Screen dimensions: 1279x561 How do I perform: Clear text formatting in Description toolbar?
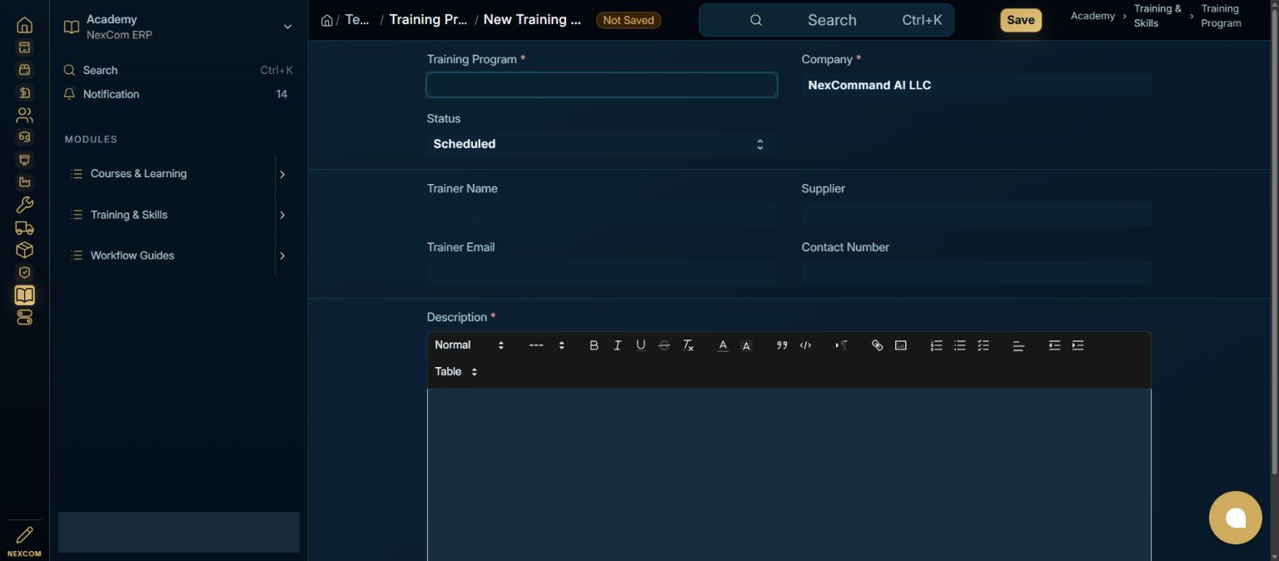[x=688, y=345]
